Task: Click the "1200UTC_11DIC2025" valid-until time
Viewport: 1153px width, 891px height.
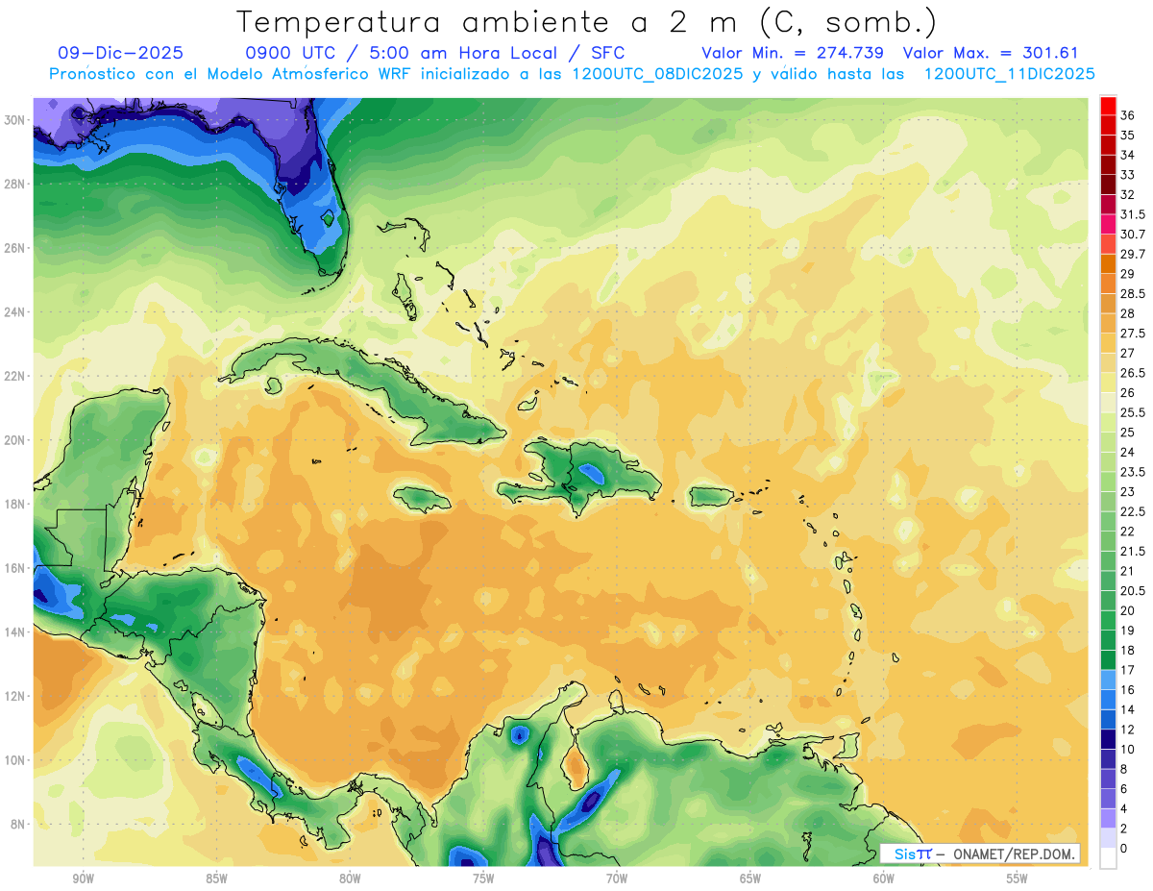Action: point(1009,74)
